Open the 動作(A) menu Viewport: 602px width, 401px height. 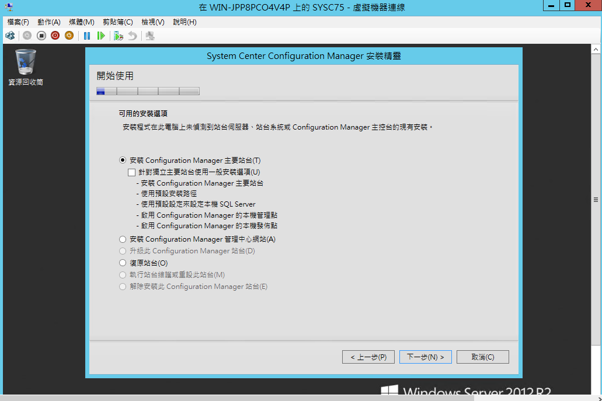point(49,22)
